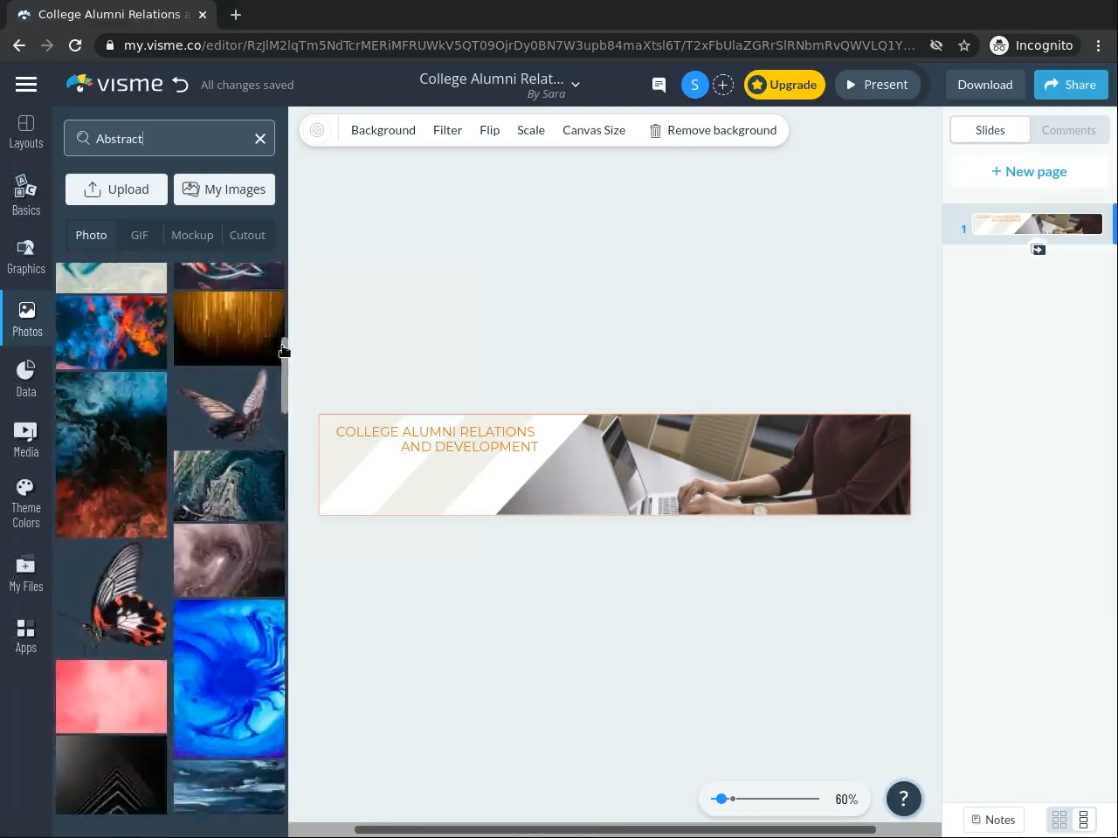
Task: Open the Graphics sidebar panel
Action: (x=26, y=257)
